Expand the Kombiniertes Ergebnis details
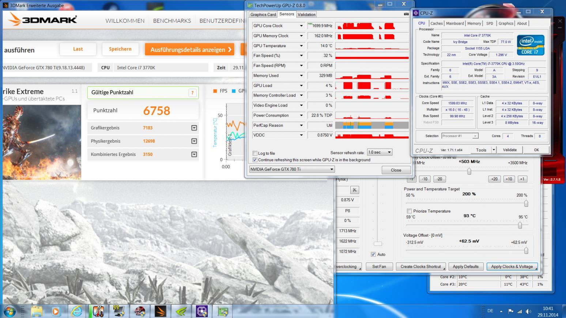This screenshot has width=566, height=318. [194, 154]
